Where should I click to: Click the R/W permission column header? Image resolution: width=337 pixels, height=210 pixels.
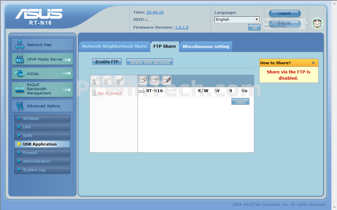pyautogui.click(x=203, y=91)
